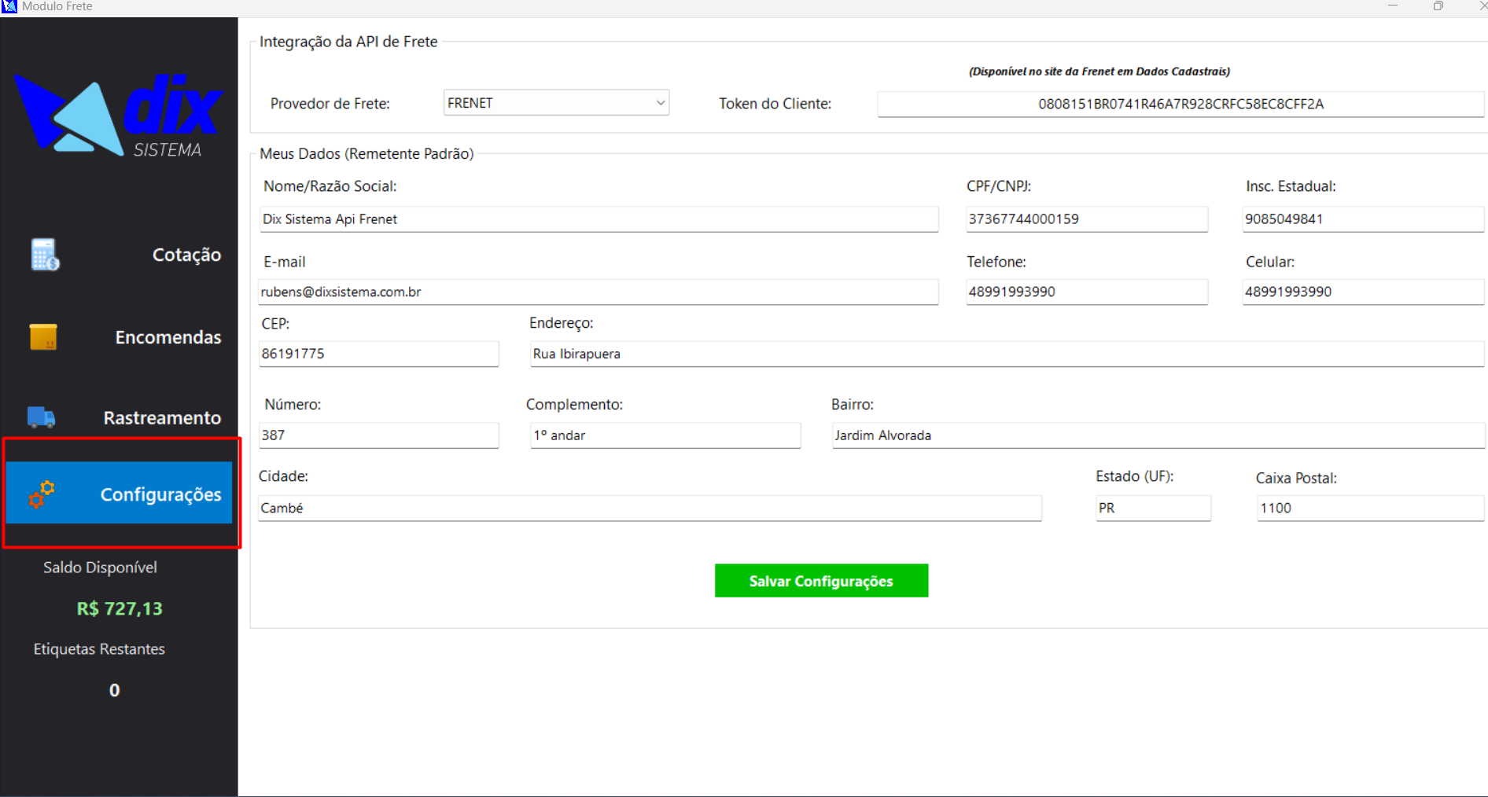Viewport: 1488px width, 797px height.
Task: Select the Caixa Postal field
Action: point(1368,508)
